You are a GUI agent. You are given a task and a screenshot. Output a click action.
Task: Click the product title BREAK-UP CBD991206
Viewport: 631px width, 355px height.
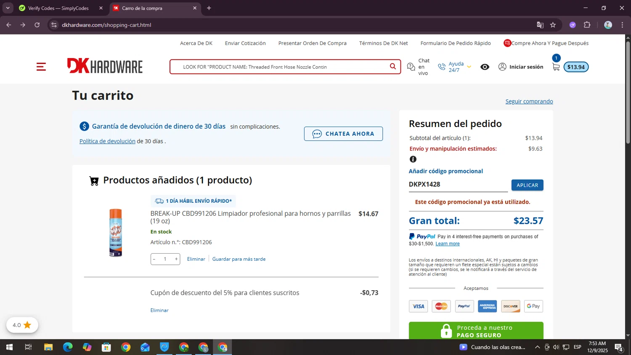250,217
